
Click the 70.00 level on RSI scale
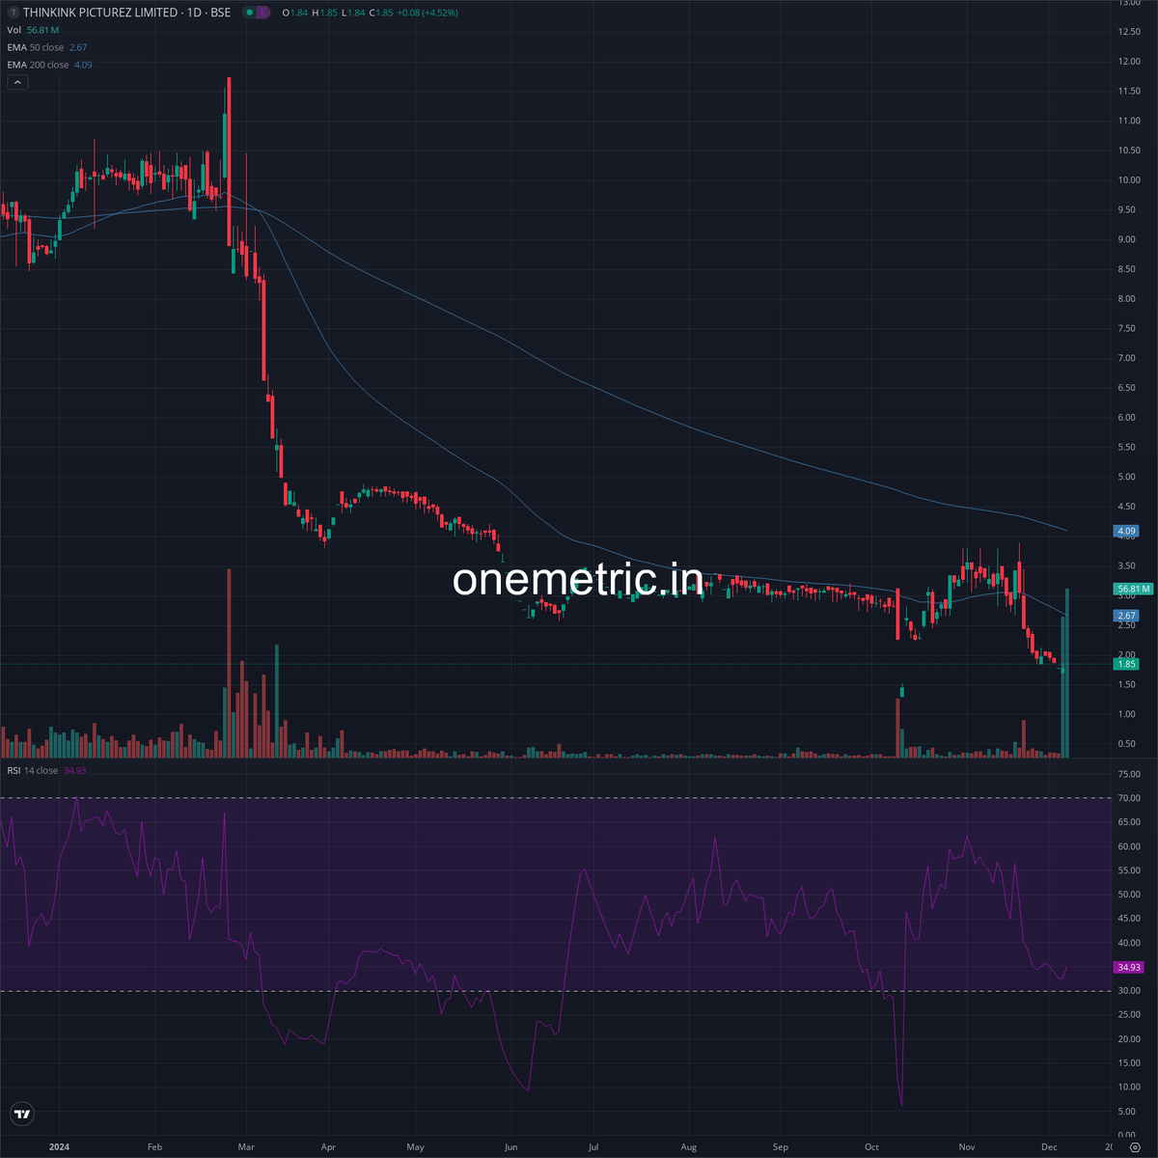point(1128,798)
